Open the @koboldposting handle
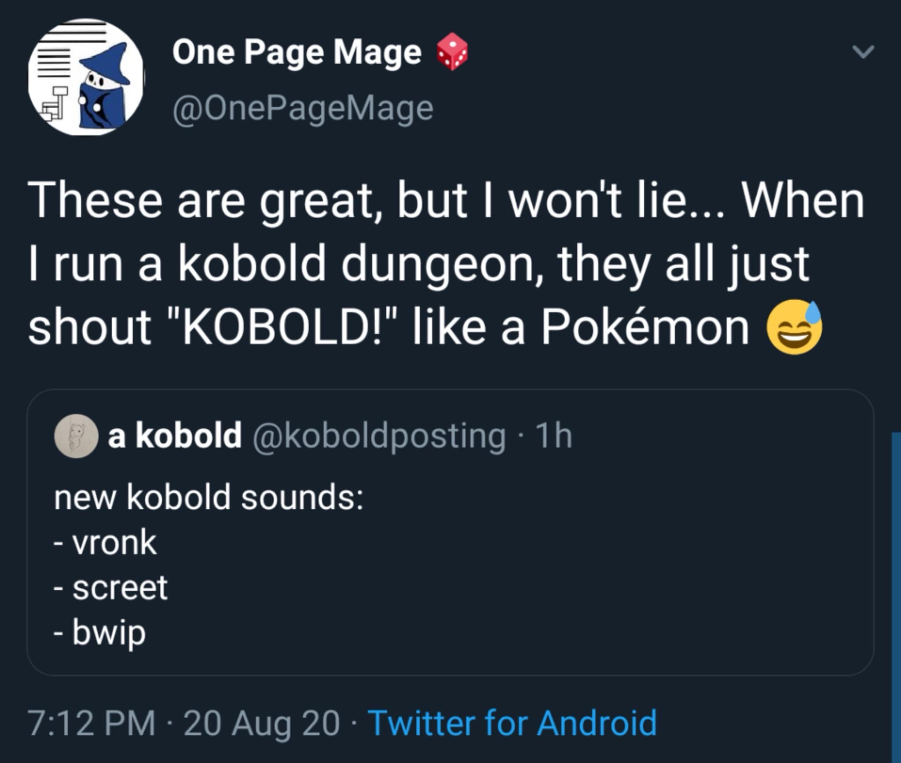This screenshot has width=901, height=763. (378, 436)
